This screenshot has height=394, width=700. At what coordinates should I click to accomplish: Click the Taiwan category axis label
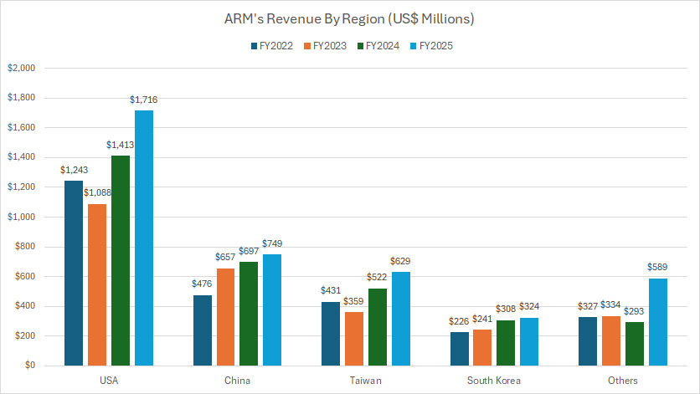point(366,381)
